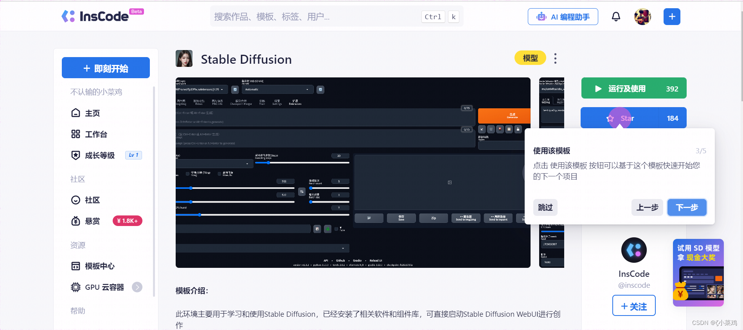This screenshot has width=743, height=330.
Task: Open the @inscode profile link
Action: click(x=634, y=285)
